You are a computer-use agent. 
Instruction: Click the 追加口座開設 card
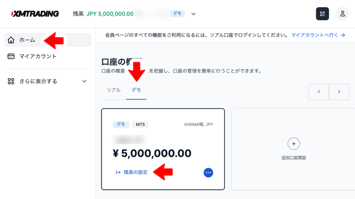pyautogui.click(x=293, y=149)
